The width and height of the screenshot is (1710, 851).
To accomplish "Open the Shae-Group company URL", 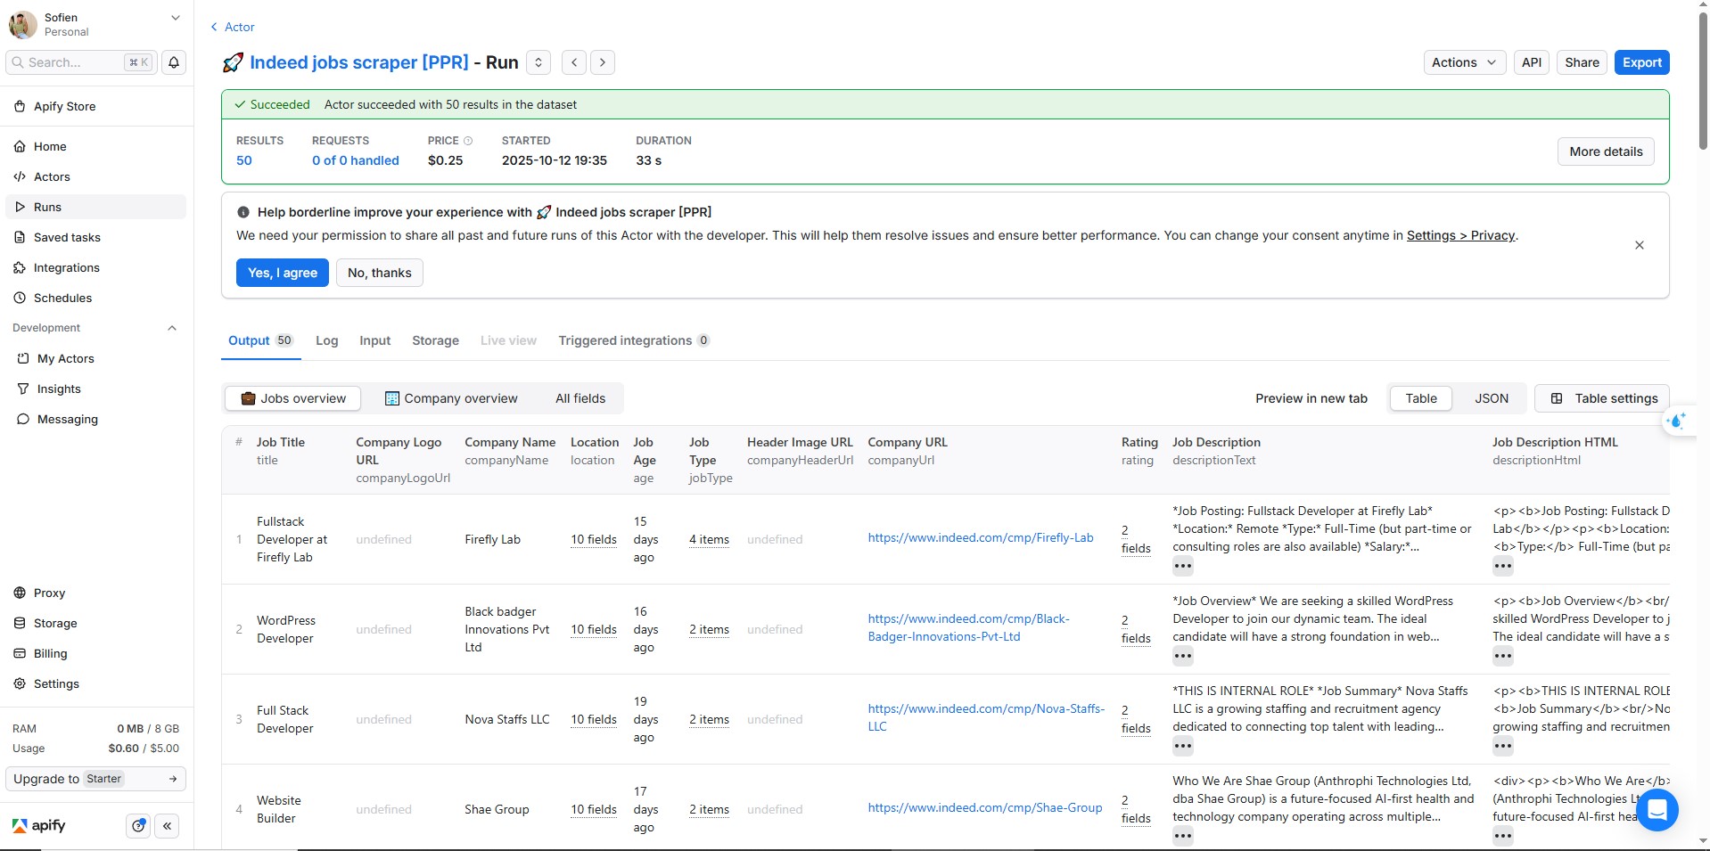I will (985, 807).
